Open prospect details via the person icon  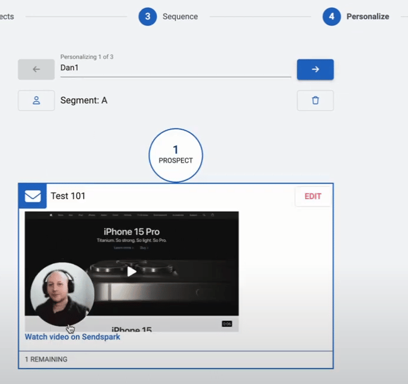point(36,101)
